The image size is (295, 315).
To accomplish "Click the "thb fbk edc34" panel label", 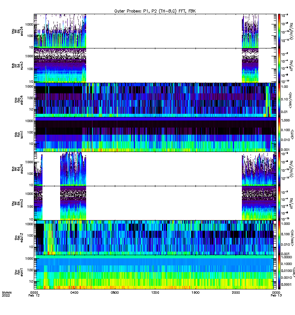I will (x=18, y=100).
